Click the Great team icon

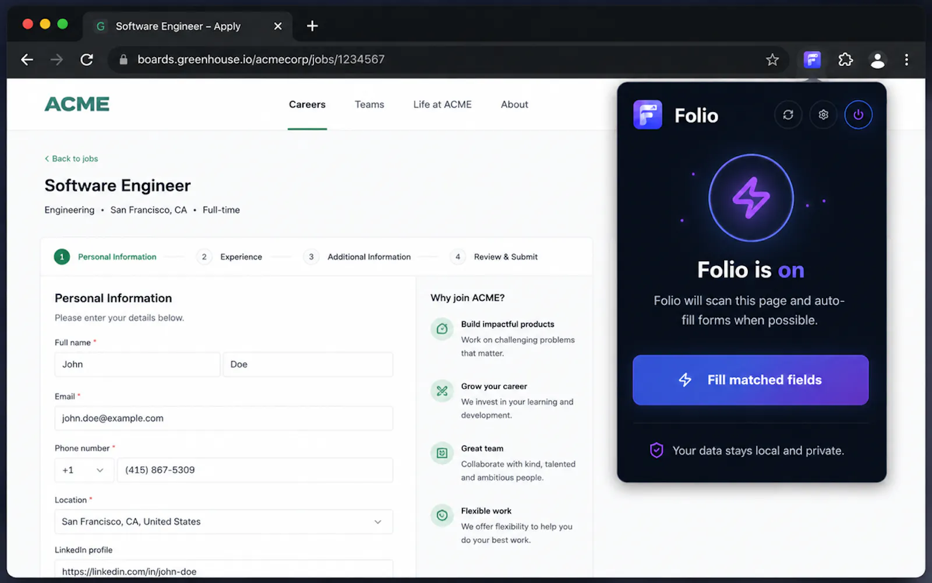click(442, 453)
